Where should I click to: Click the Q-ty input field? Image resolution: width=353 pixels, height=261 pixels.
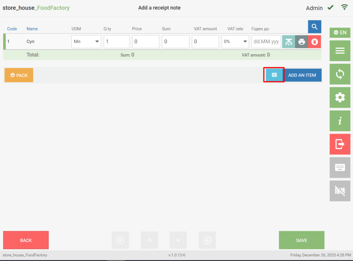click(x=116, y=42)
